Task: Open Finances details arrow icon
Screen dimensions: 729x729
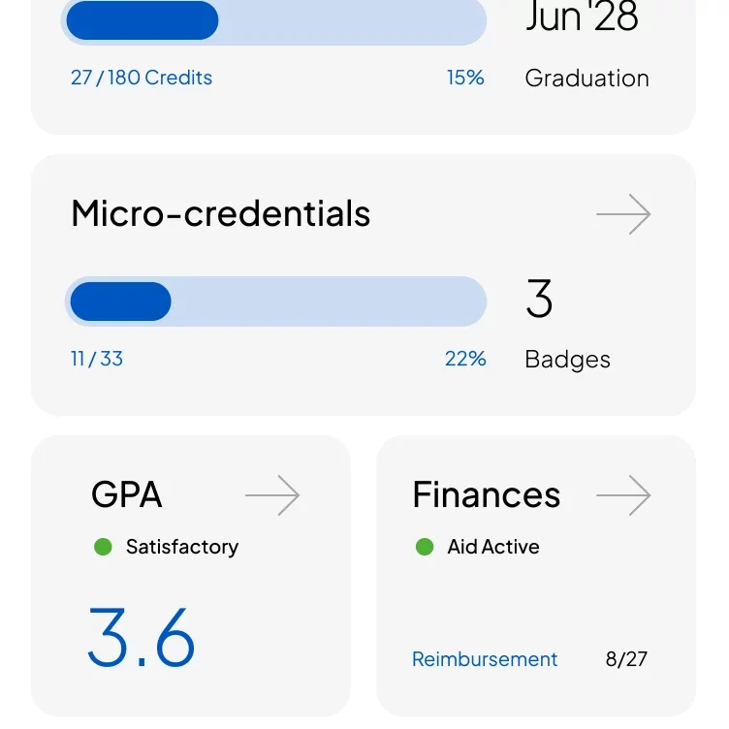Action: click(x=623, y=495)
